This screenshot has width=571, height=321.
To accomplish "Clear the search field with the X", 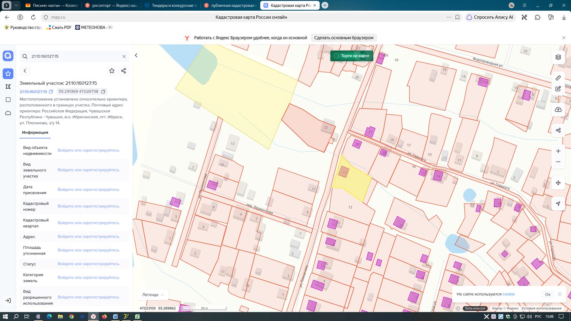I will (124, 56).
